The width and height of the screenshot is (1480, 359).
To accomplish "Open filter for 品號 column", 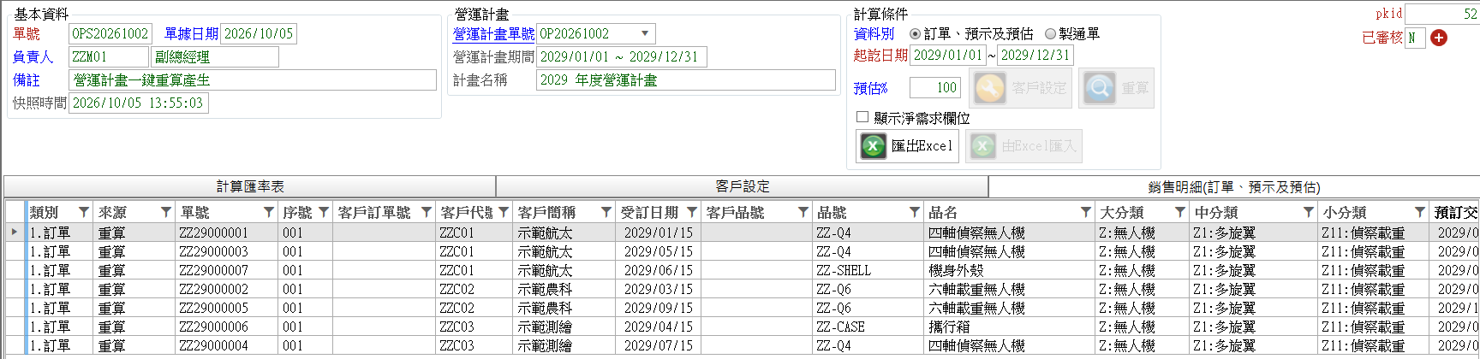I will point(915,212).
